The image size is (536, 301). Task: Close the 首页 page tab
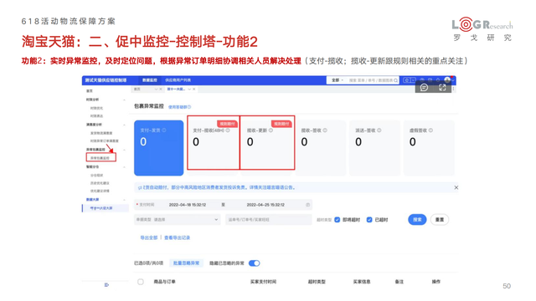(x=161, y=89)
